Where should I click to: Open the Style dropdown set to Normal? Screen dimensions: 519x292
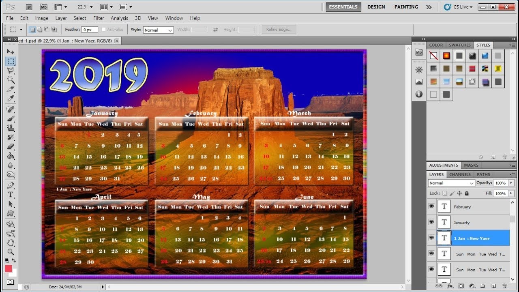158,30
